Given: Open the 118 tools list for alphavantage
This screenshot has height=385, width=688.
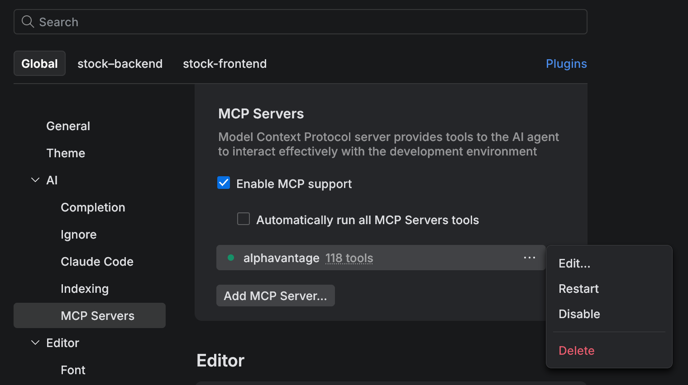Looking at the screenshot, I should [x=349, y=258].
